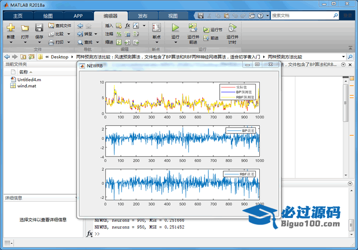Select wind.mat in file list
This screenshot has width=358, height=250.
coord(27,86)
